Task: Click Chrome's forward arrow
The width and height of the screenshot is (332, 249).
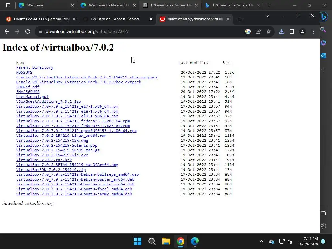Action: click(17, 31)
